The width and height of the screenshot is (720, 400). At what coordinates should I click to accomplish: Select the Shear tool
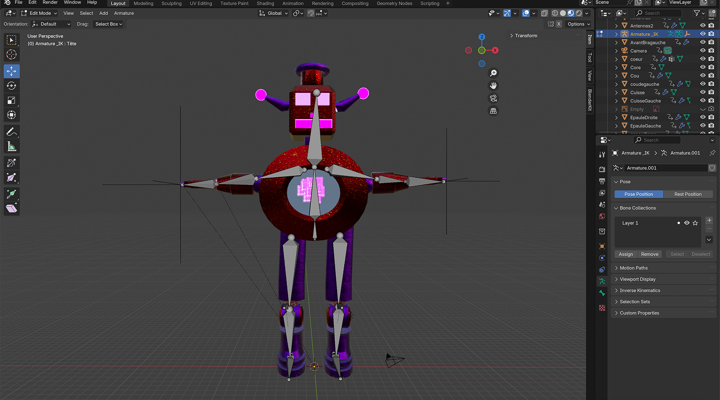click(11, 208)
